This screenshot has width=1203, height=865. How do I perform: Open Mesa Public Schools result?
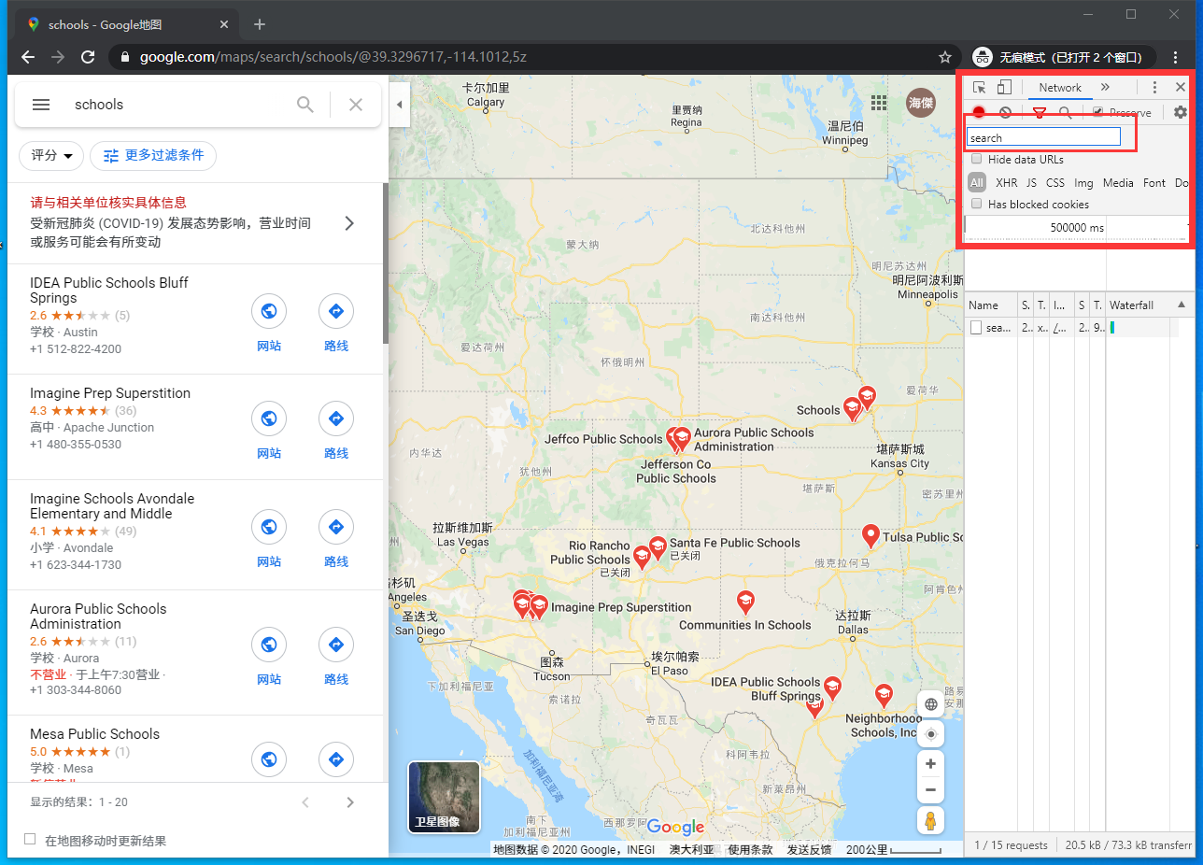coord(94,734)
